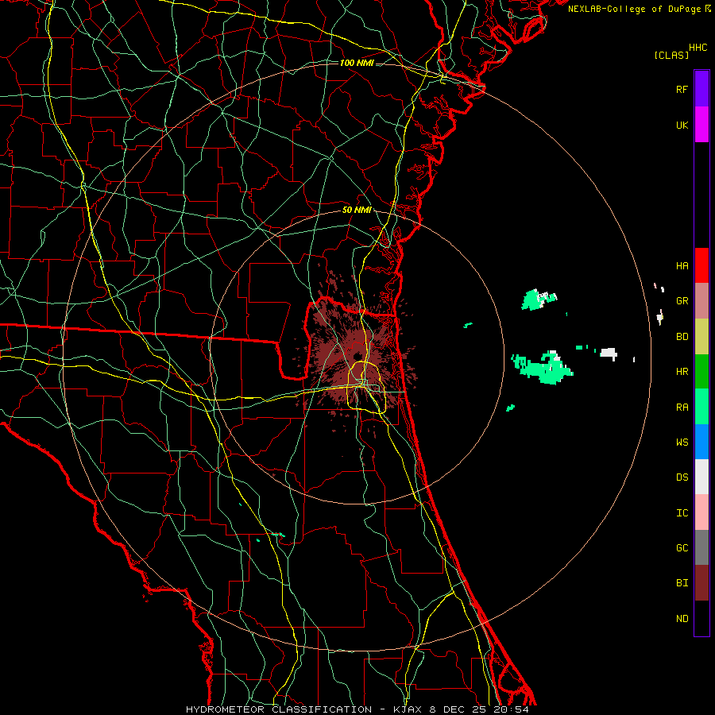The height and width of the screenshot is (715, 715).
Task: Click the BD legend label
Action: click(x=682, y=337)
